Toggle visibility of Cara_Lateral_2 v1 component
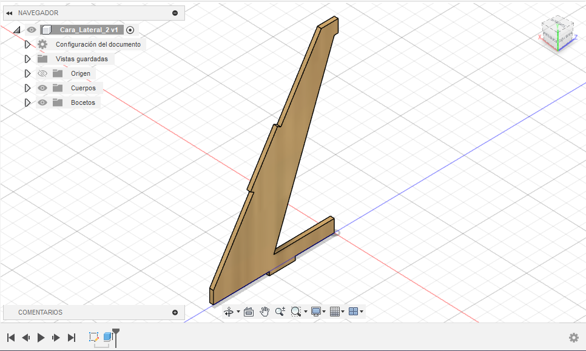The width and height of the screenshot is (586, 351). click(32, 30)
